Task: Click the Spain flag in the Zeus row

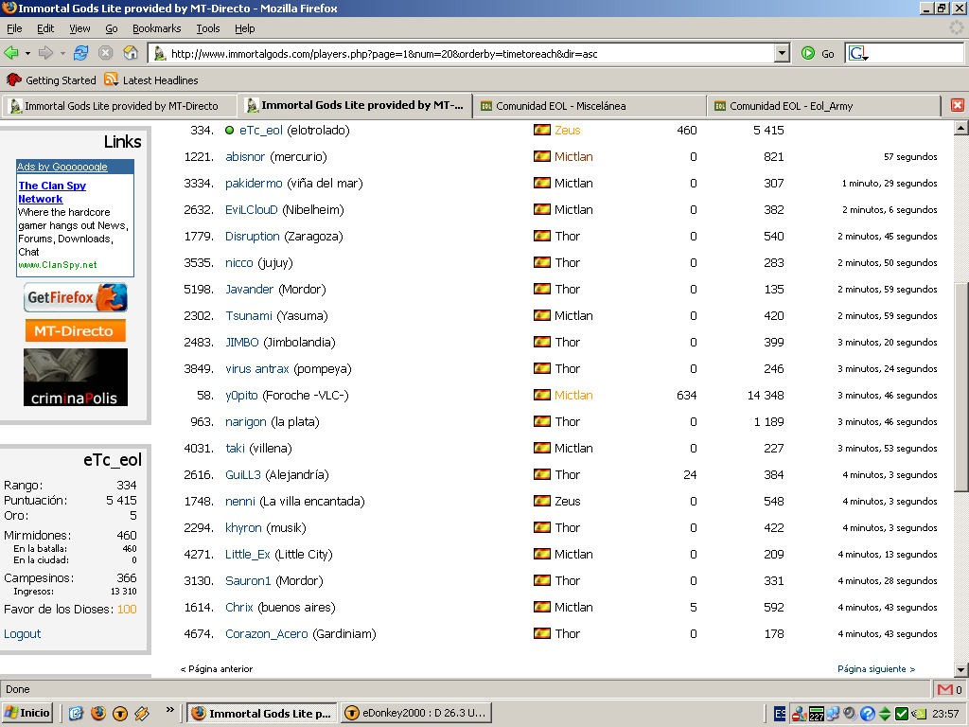Action: (x=542, y=130)
